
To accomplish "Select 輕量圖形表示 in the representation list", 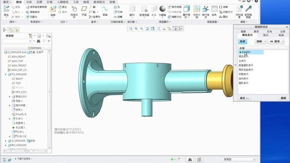I will (x=246, y=65).
